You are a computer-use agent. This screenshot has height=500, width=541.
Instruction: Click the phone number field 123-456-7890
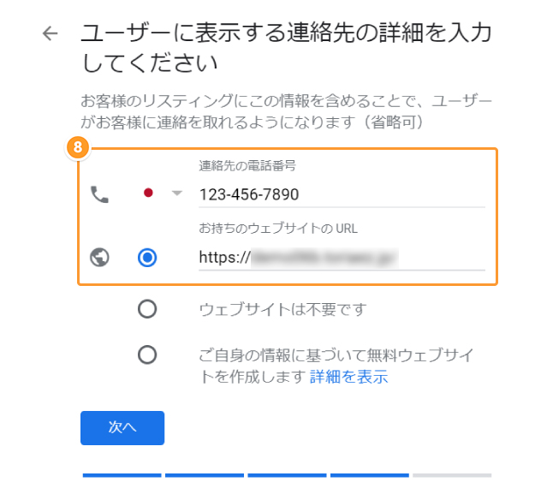tap(342, 195)
